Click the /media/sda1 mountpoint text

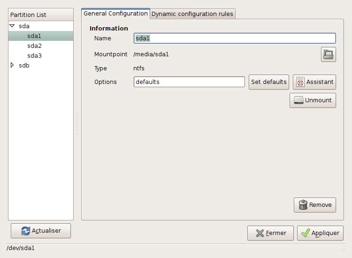click(151, 54)
